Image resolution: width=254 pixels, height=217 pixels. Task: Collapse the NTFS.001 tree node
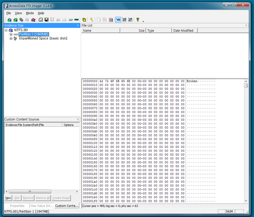coord(6,30)
